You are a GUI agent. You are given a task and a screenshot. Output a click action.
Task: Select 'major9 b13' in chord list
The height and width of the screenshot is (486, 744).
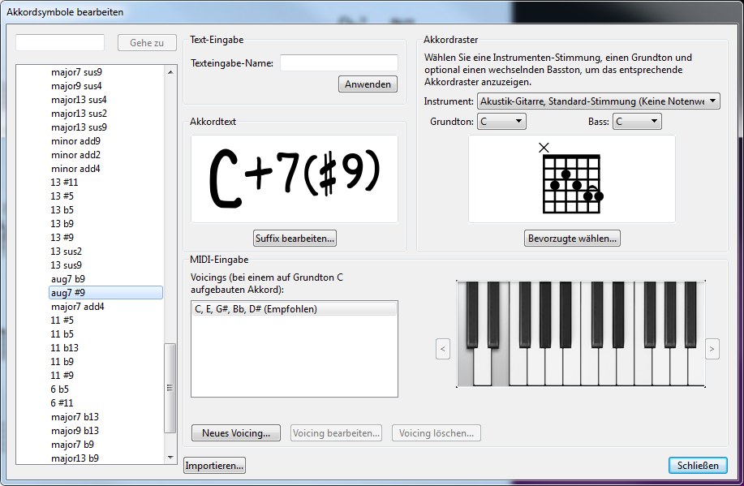(75, 430)
